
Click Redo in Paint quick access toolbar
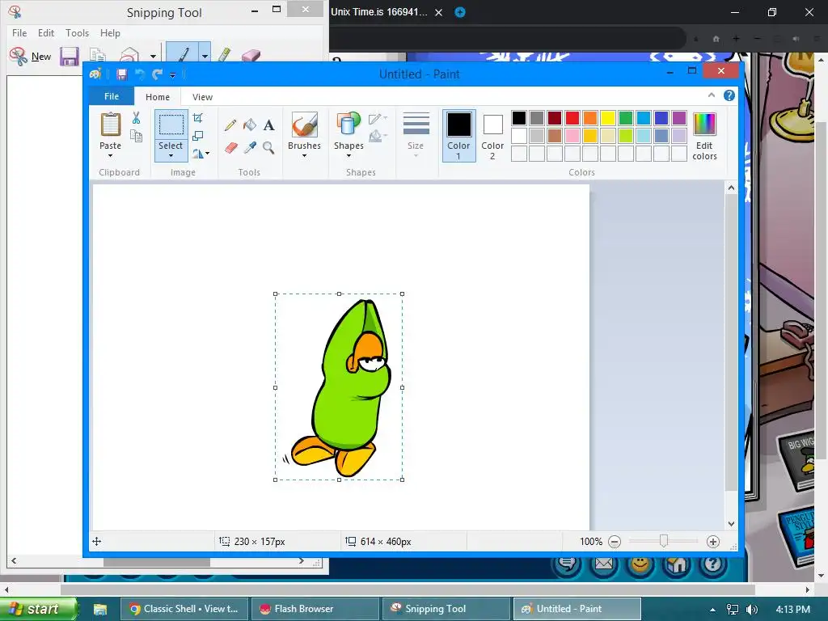(157, 74)
